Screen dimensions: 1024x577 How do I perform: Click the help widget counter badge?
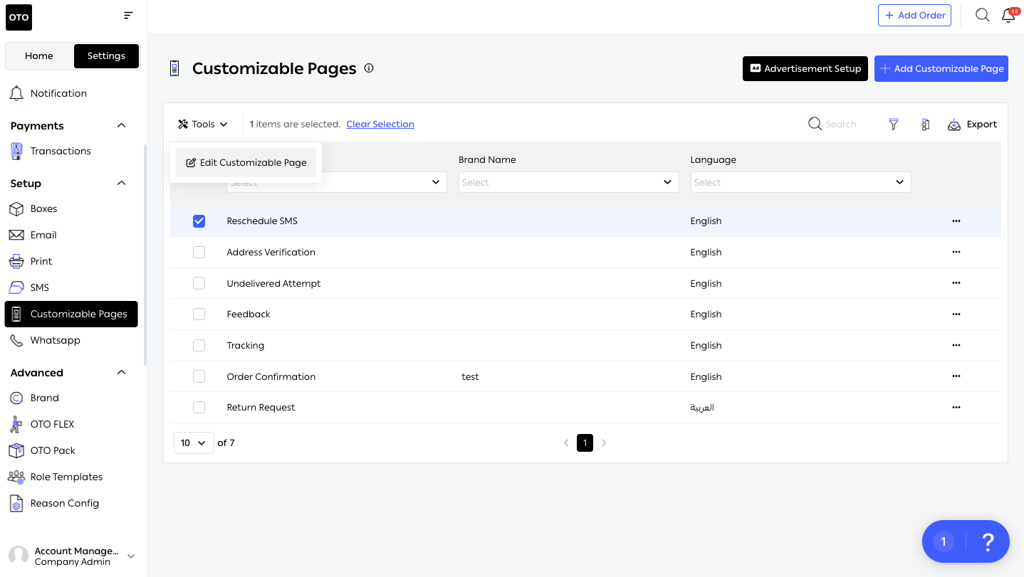click(944, 542)
